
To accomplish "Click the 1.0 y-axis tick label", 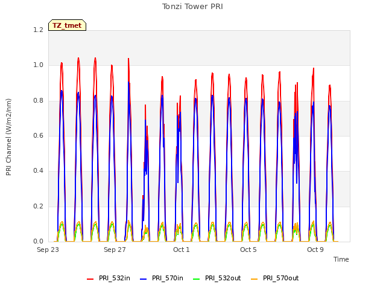I will click(38, 65).
